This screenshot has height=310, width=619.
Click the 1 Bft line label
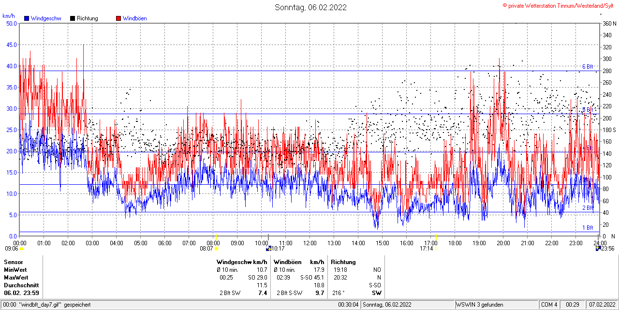(587, 228)
